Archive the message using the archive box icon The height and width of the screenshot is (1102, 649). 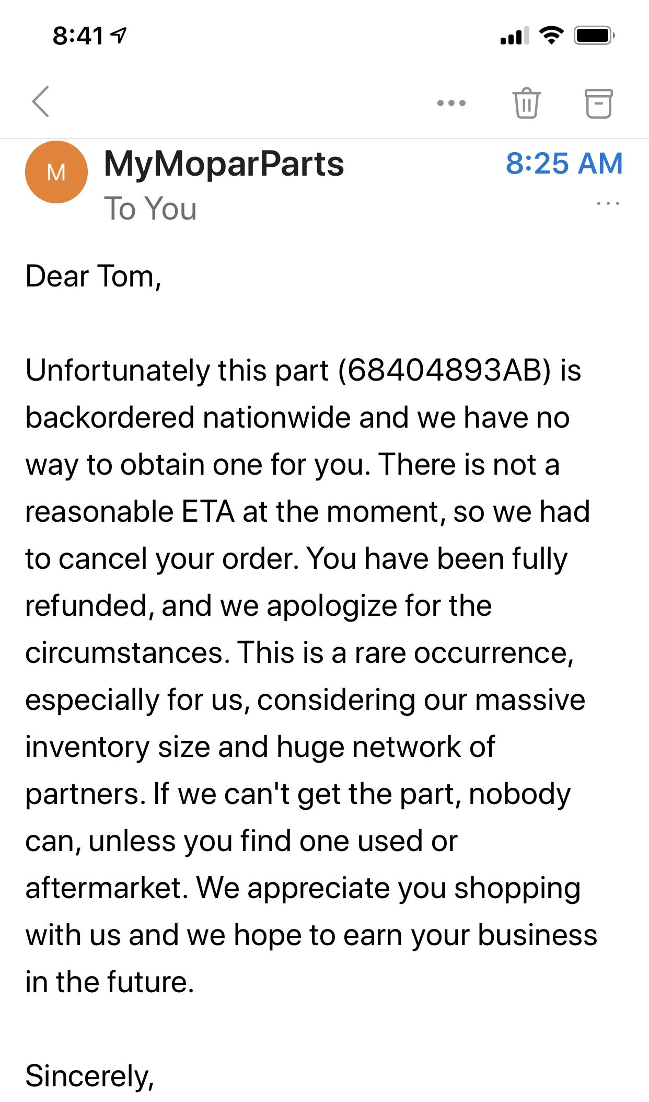pyautogui.click(x=598, y=103)
